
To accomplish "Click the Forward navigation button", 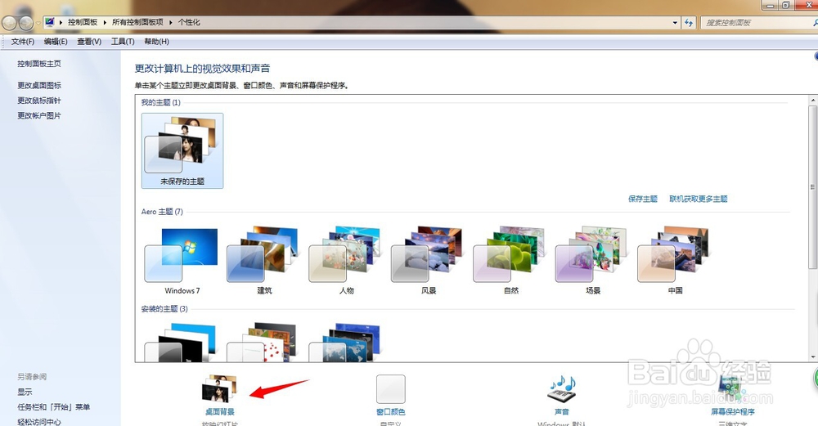I will (25, 23).
